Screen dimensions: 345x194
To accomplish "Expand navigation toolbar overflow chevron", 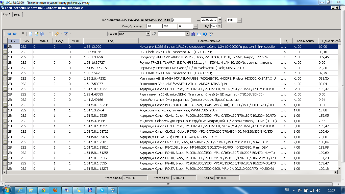I will [23, 33].
